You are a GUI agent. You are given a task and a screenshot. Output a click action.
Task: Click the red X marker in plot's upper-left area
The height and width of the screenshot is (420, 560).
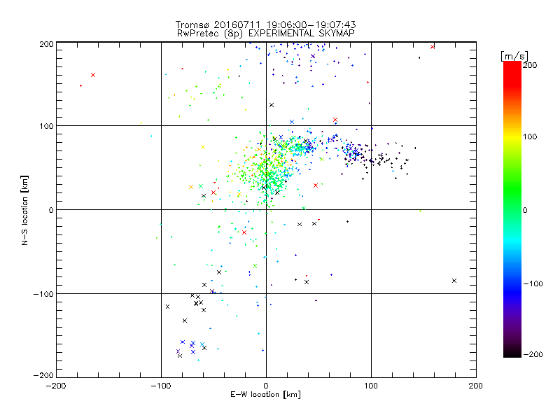(x=93, y=75)
